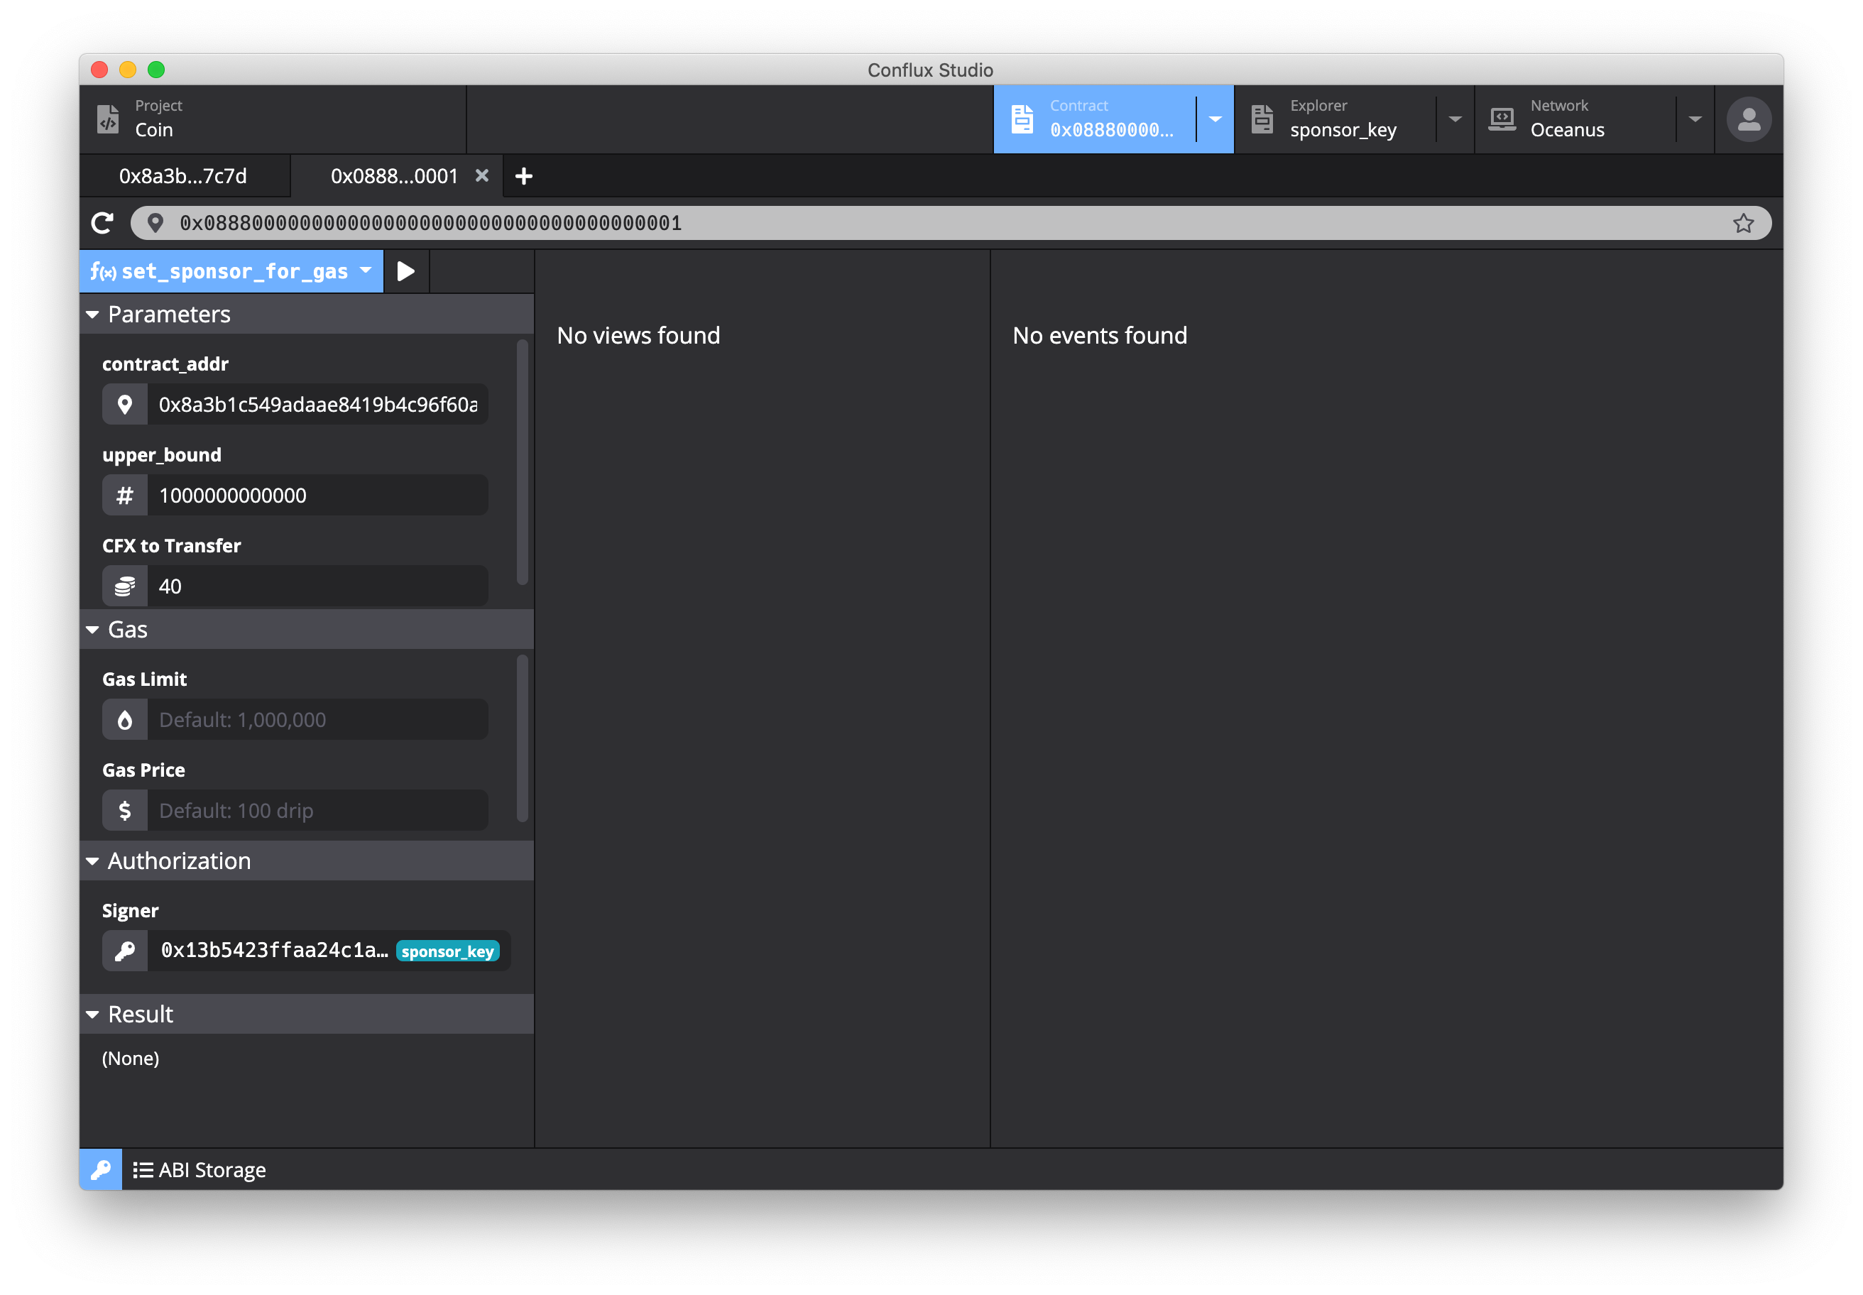
Task: Close the 0x0888...0001 tab
Action: pyautogui.click(x=482, y=176)
